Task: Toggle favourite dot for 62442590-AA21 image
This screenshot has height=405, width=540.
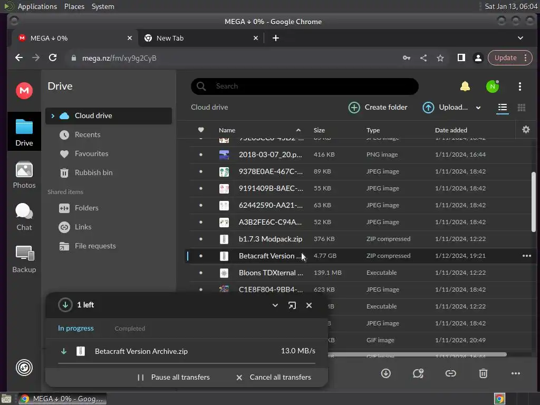Action: coord(201,205)
